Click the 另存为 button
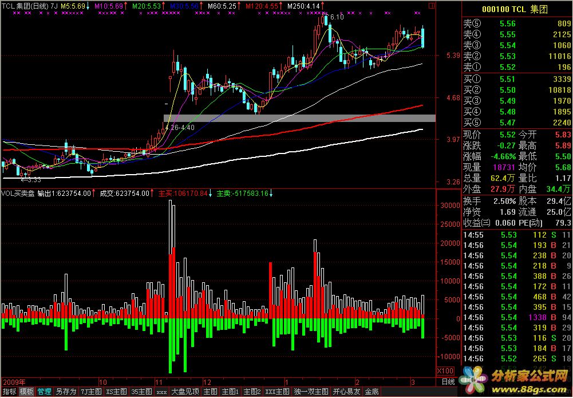The width and height of the screenshot is (573, 398). click(66, 392)
